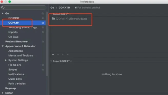Click project-level icon beside Imports

tap(43, 32)
